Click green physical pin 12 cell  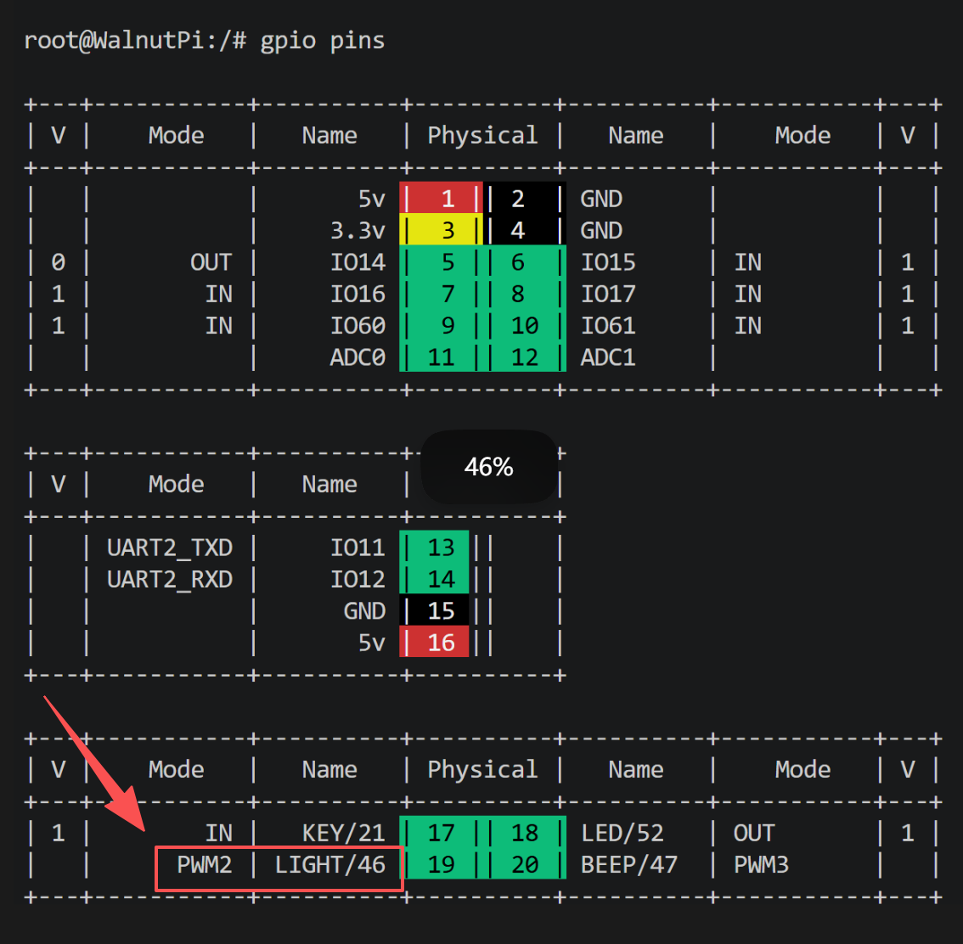[525, 357]
